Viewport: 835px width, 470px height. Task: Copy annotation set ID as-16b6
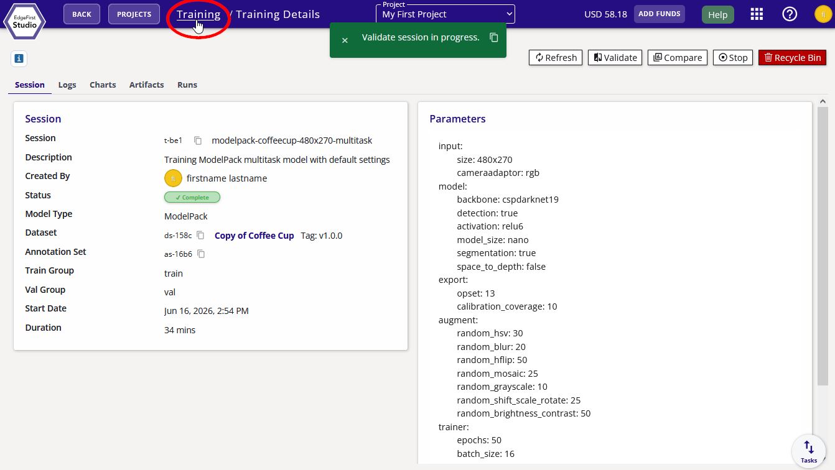click(x=201, y=254)
